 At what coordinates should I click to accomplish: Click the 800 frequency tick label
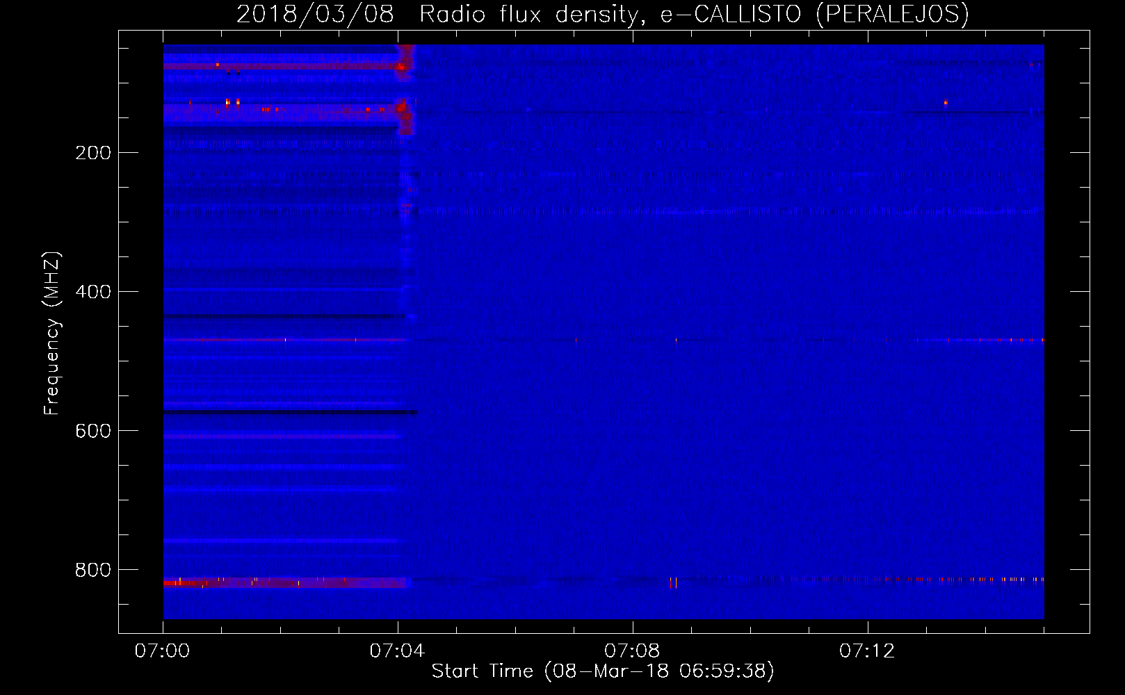pyautogui.click(x=93, y=570)
